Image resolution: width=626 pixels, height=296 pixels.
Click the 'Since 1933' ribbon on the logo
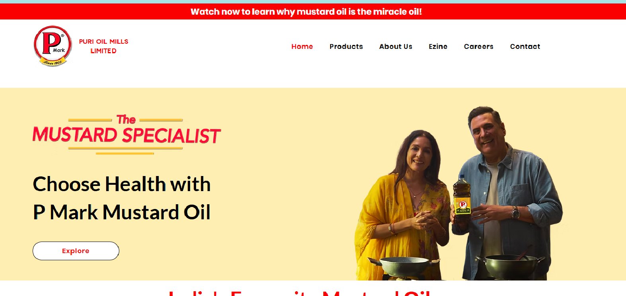tap(53, 62)
